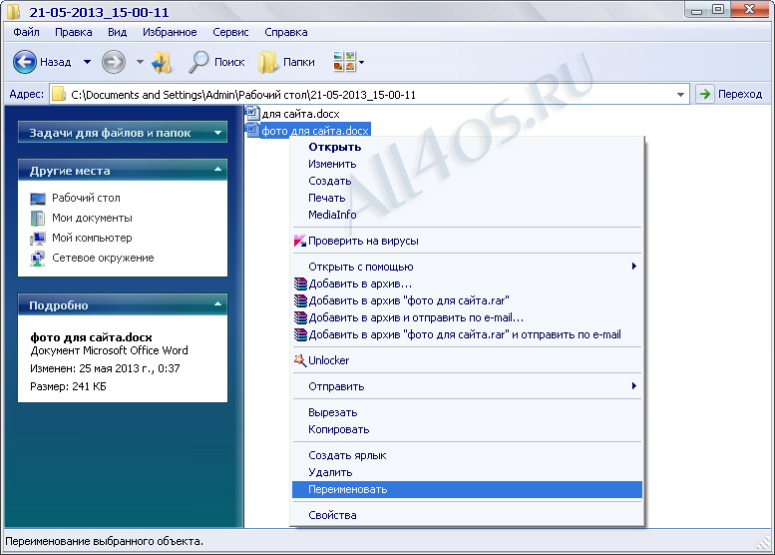The width and height of the screenshot is (775, 555).
Task: Click status bar text Переименование выбранного объекта
Action: point(105,541)
